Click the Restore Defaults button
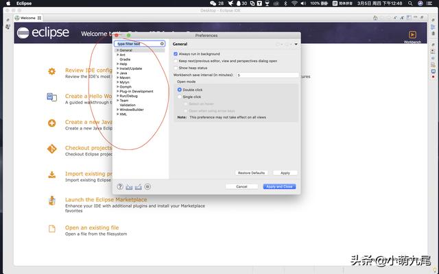 point(251,173)
